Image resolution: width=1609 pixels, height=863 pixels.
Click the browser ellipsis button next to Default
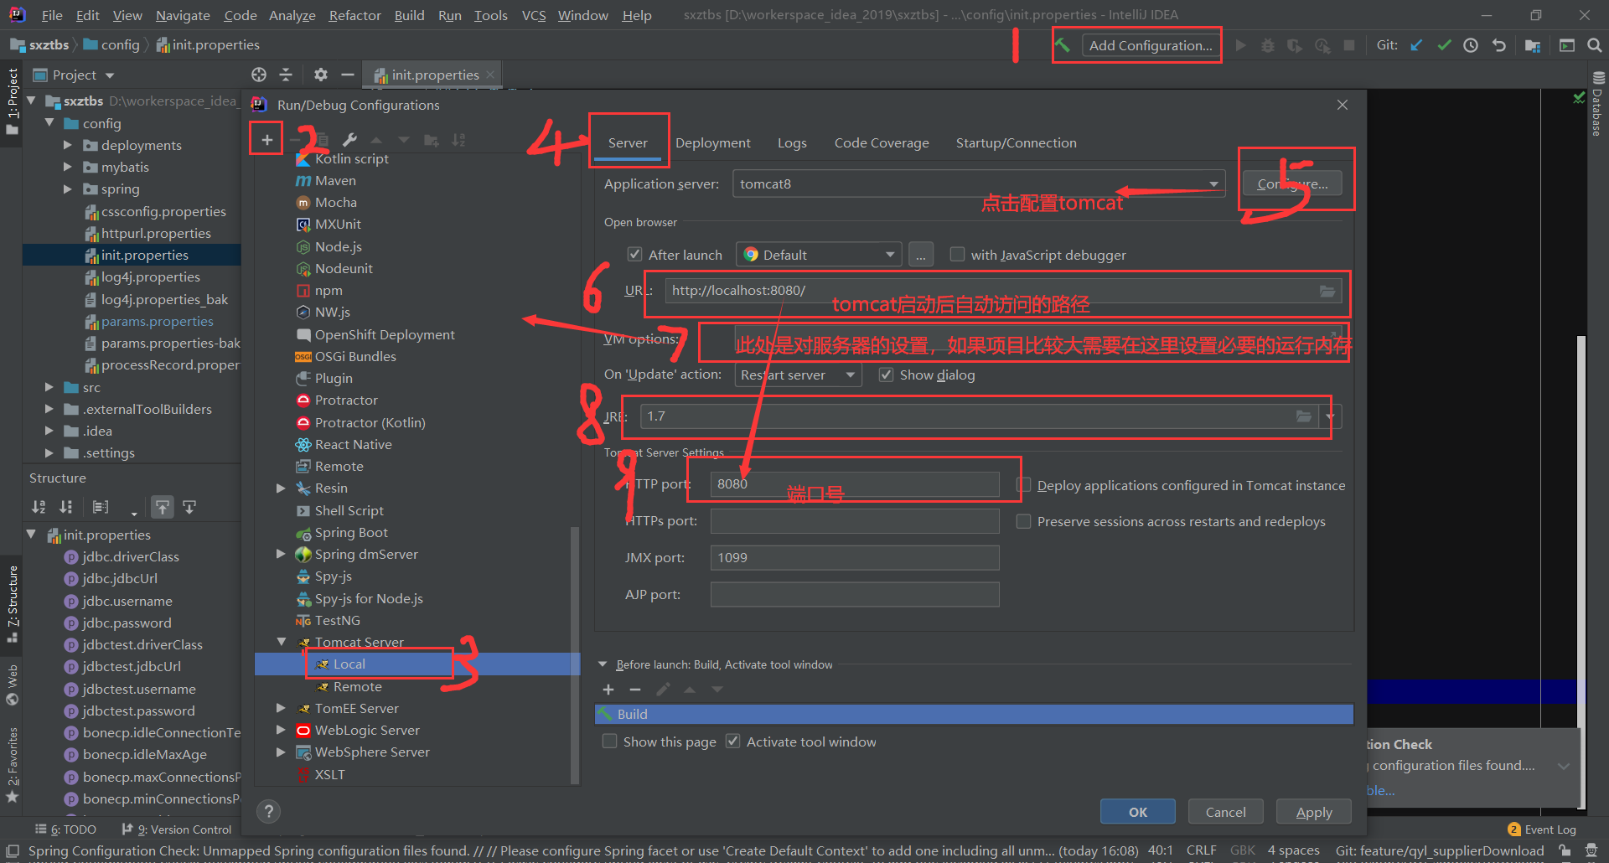coord(920,255)
